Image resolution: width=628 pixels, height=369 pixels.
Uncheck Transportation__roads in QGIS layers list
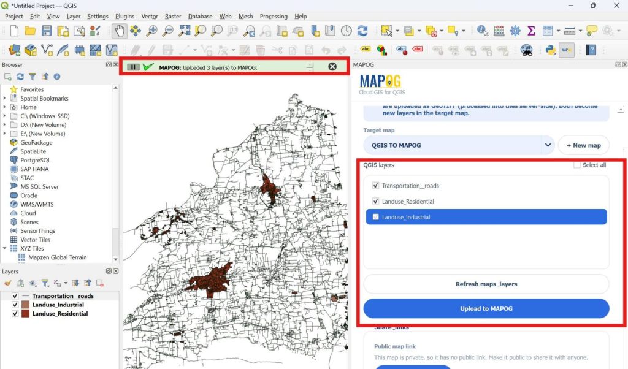coord(375,186)
